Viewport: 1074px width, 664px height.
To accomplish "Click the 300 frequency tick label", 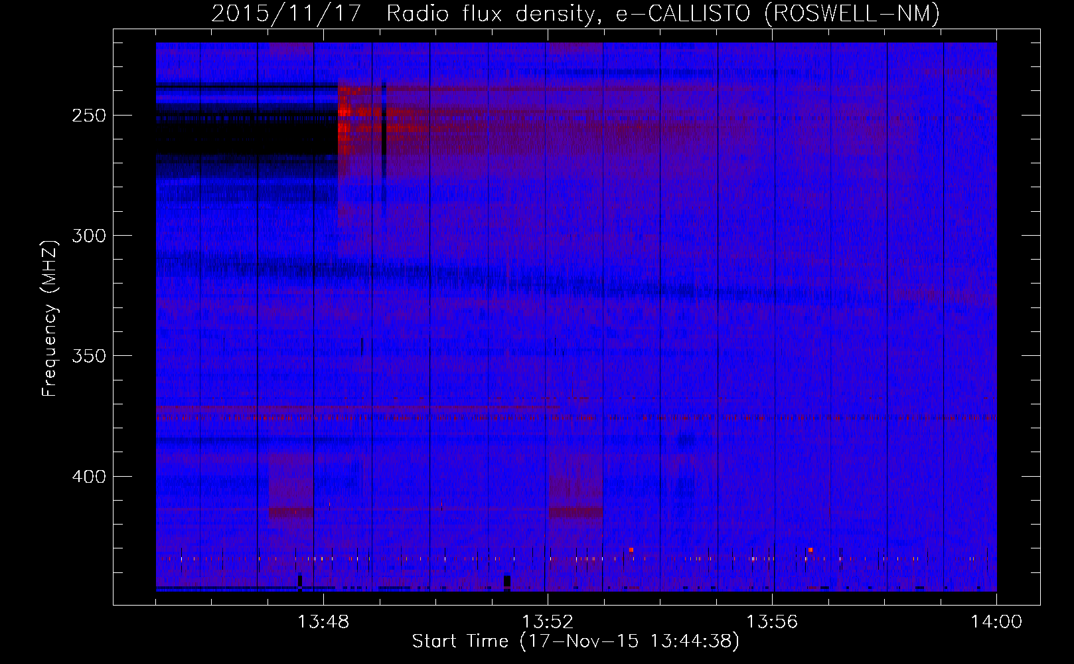I will point(89,236).
